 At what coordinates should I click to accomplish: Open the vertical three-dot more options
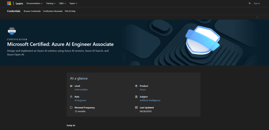(257, 17)
